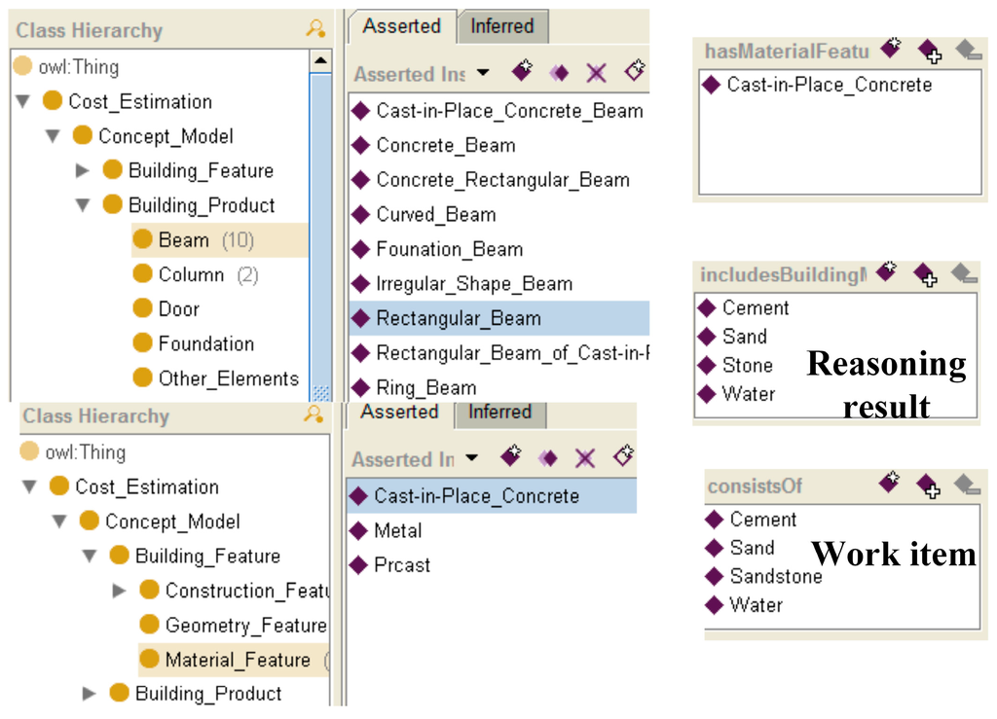Click the add icon in the includesBuilding panel header
Screen dimensions: 997x719
(x=924, y=274)
